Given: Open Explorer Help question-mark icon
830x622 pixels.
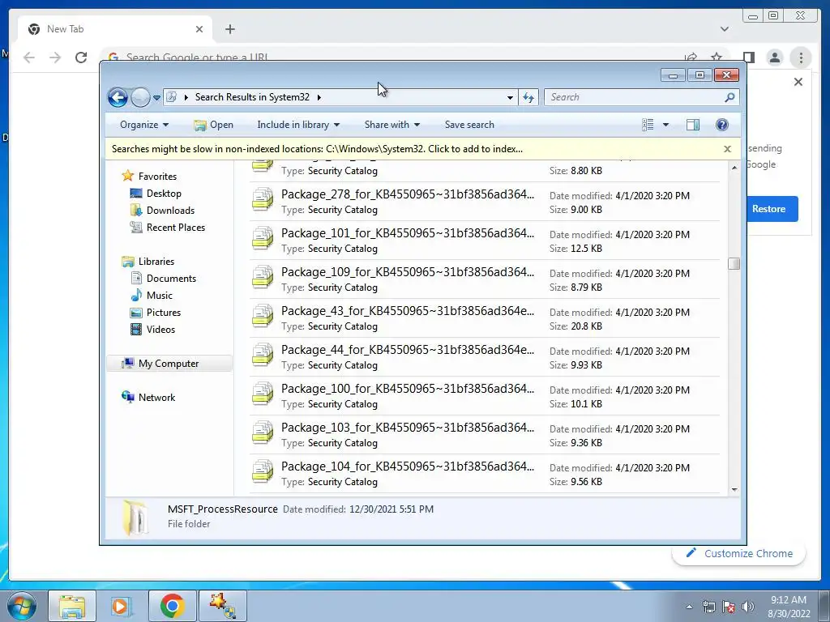Looking at the screenshot, I should click(722, 125).
